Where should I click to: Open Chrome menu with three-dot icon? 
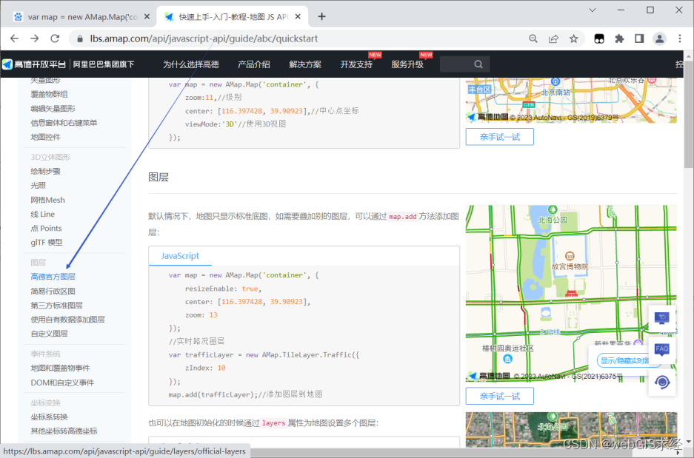coord(679,38)
